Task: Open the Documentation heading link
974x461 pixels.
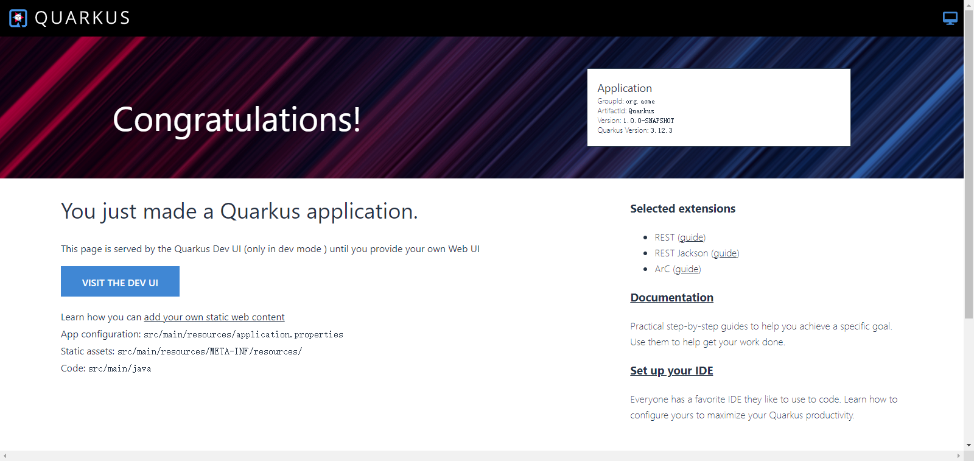Action: 672,298
